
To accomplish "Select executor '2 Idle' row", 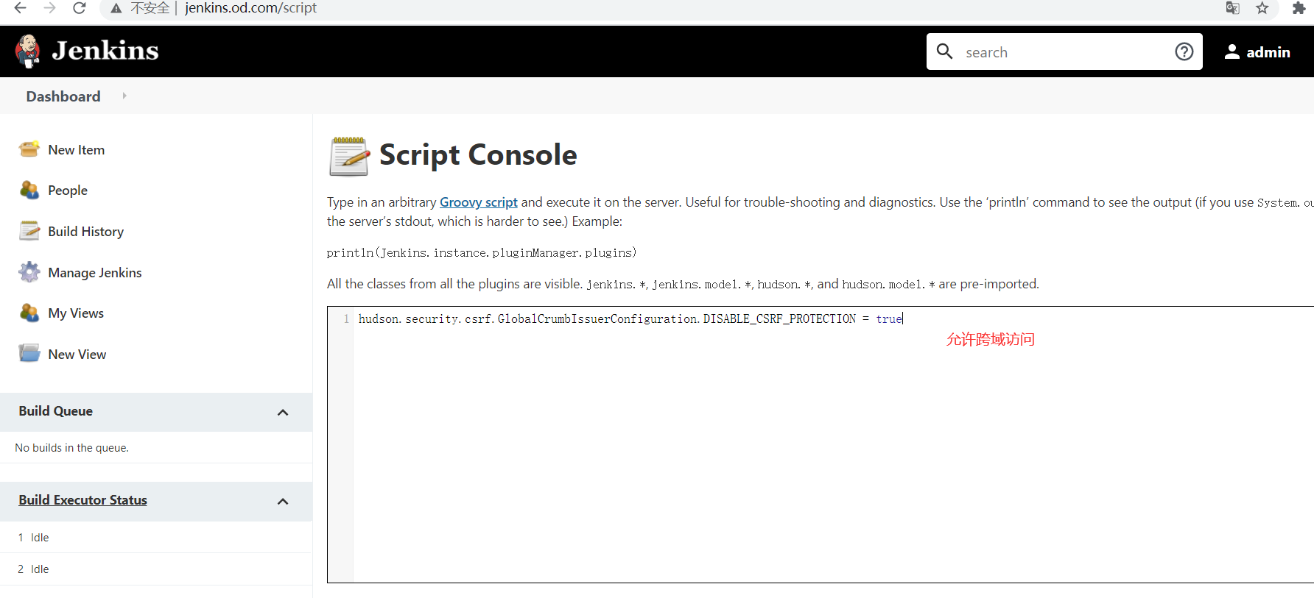I will click(156, 569).
